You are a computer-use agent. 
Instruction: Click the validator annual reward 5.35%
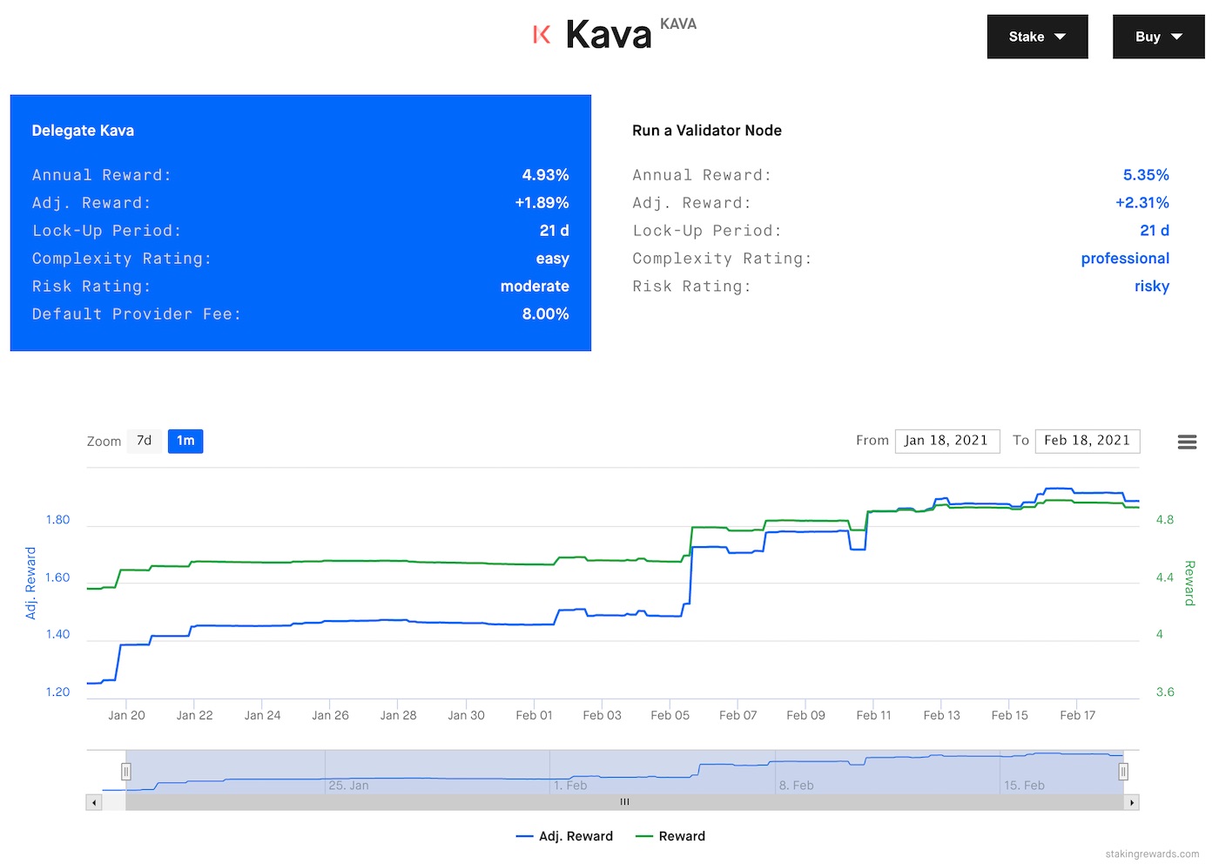[x=1146, y=175]
